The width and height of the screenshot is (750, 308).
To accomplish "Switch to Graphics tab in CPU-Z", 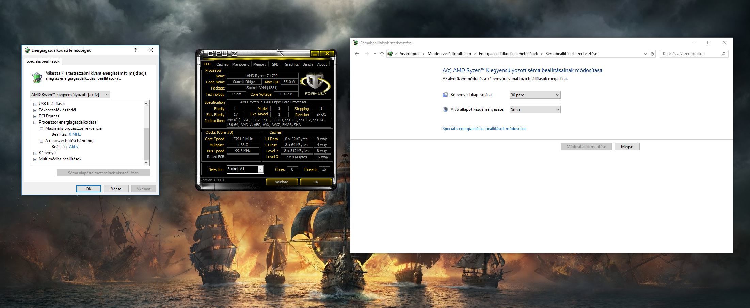I will [291, 64].
